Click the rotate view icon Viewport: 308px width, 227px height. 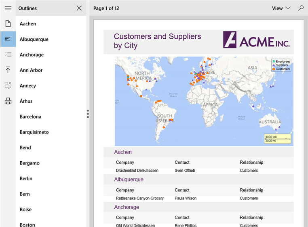point(8,85)
